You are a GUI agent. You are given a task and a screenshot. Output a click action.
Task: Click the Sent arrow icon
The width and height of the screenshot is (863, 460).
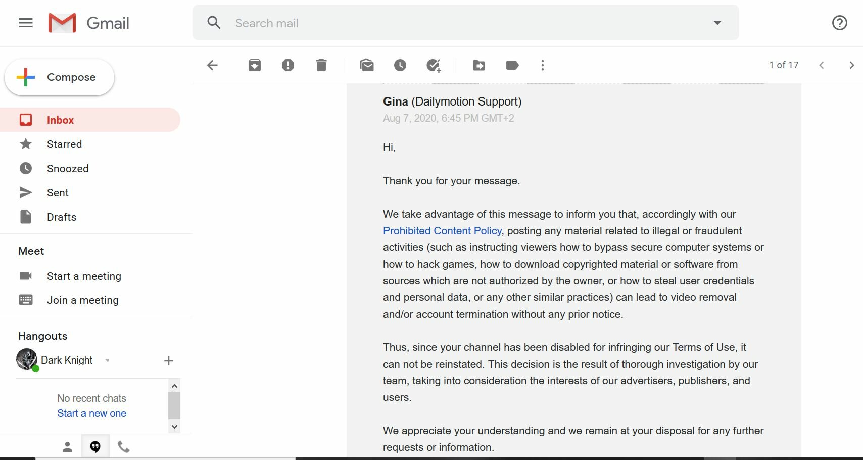[x=26, y=192]
